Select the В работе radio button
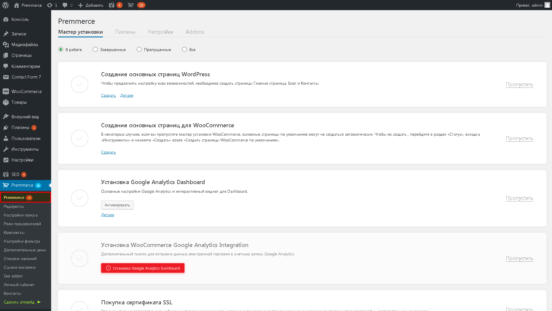 tap(61, 49)
